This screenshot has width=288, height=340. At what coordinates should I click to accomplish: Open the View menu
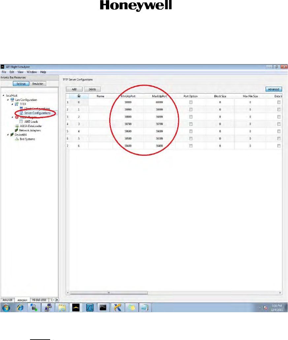tap(20, 72)
